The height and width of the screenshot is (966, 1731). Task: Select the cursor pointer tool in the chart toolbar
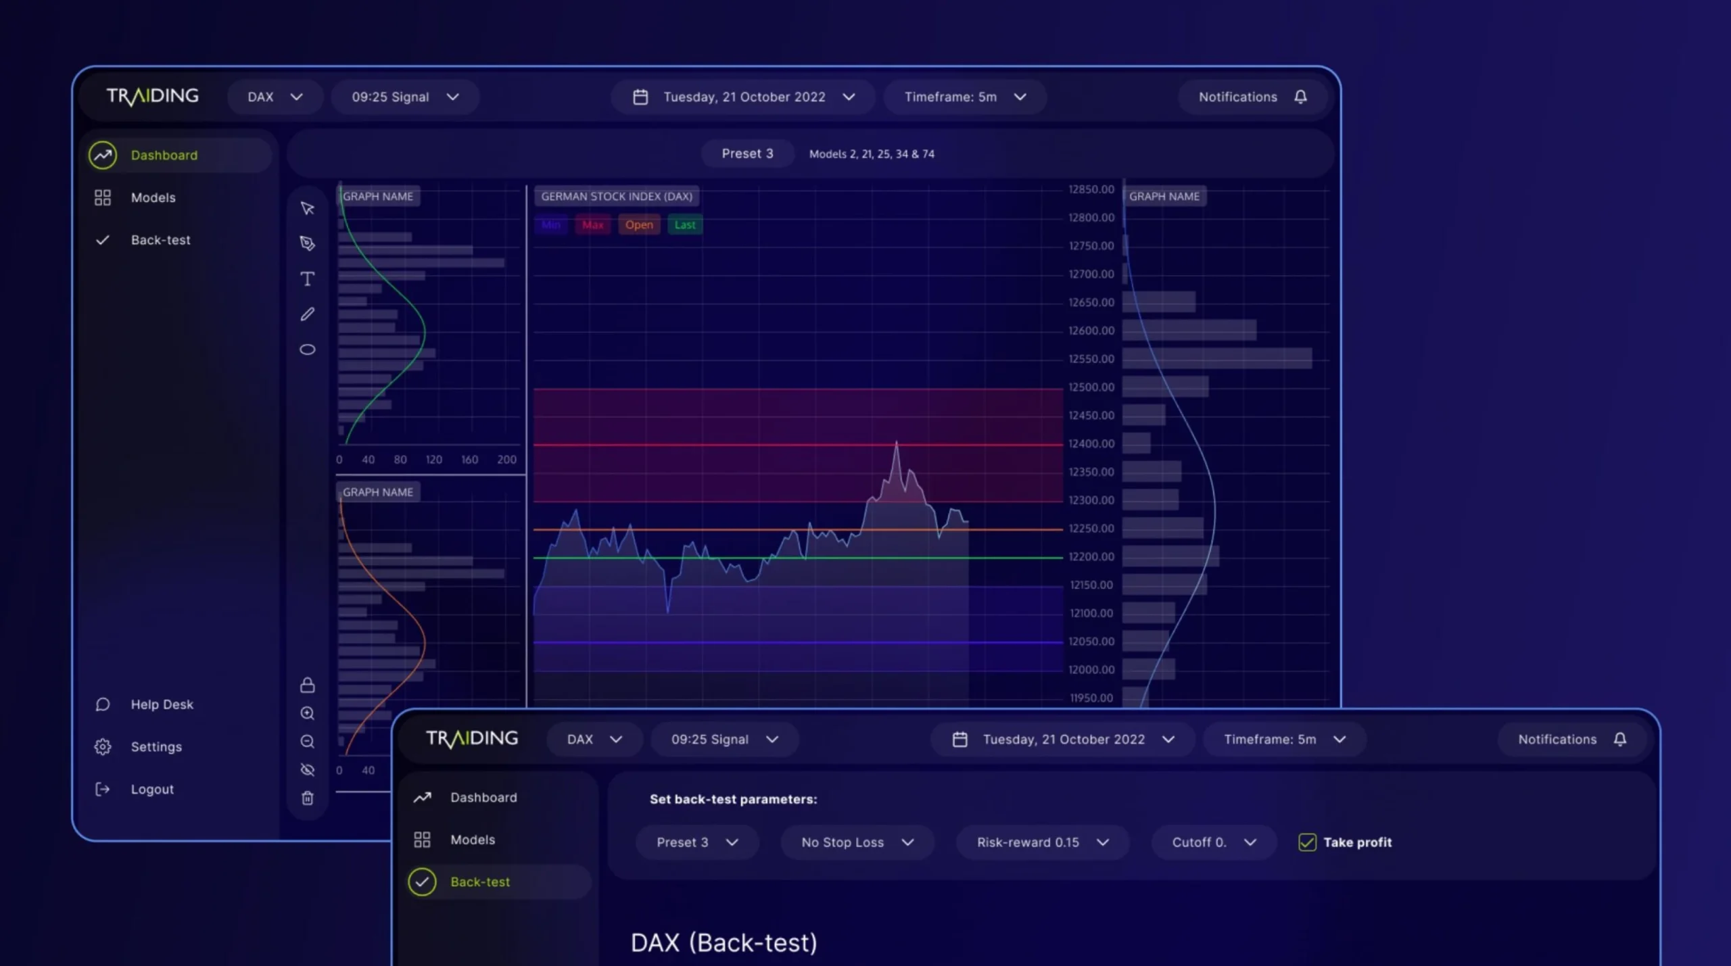pyautogui.click(x=307, y=208)
